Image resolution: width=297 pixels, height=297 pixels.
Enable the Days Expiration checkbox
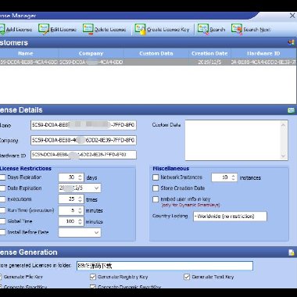pyautogui.click(x=2, y=177)
